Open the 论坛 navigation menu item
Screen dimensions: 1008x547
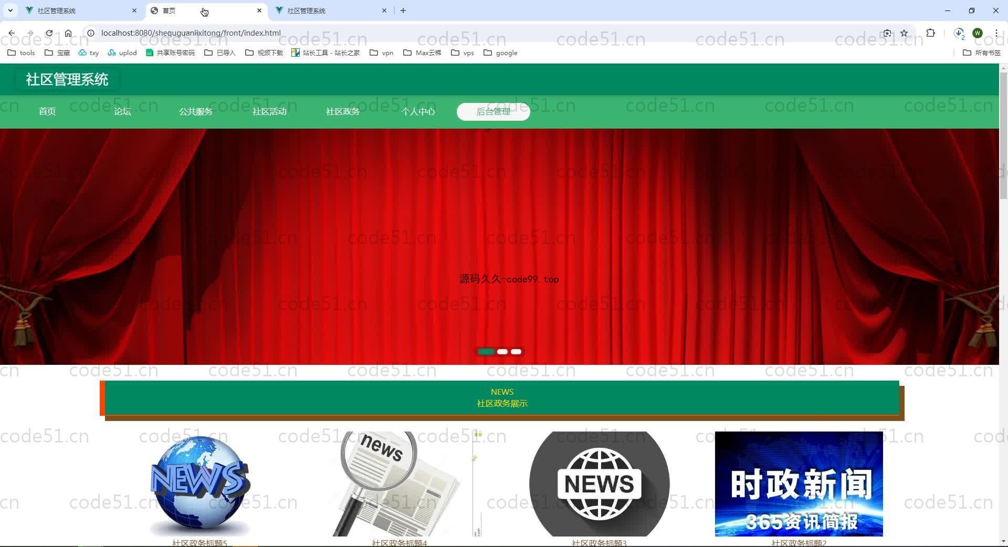point(122,111)
